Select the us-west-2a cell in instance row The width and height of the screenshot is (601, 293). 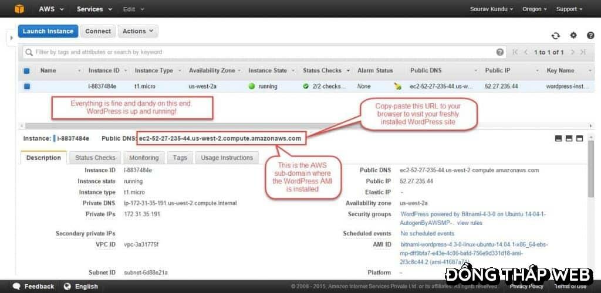point(202,87)
